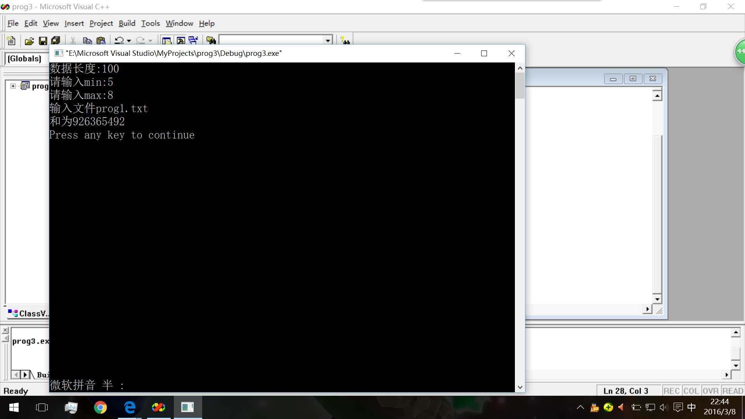Click the Undo arrow icon
Image resolution: width=745 pixels, height=419 pixels.
tap(119, 40)
